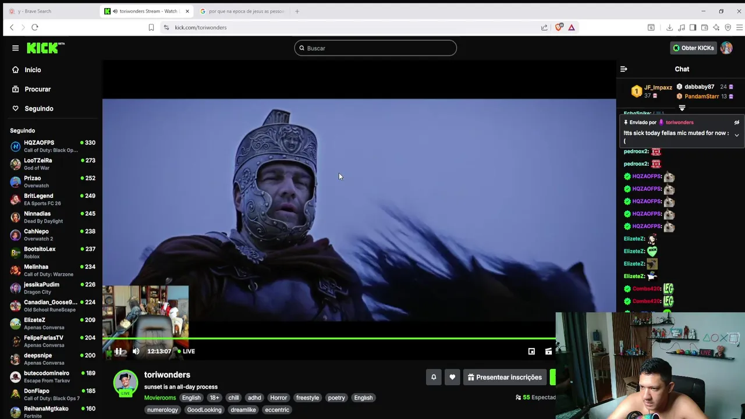745x419 pixels.
Task: Open BootsitoLex channel avatar
Action: point(15,253)
